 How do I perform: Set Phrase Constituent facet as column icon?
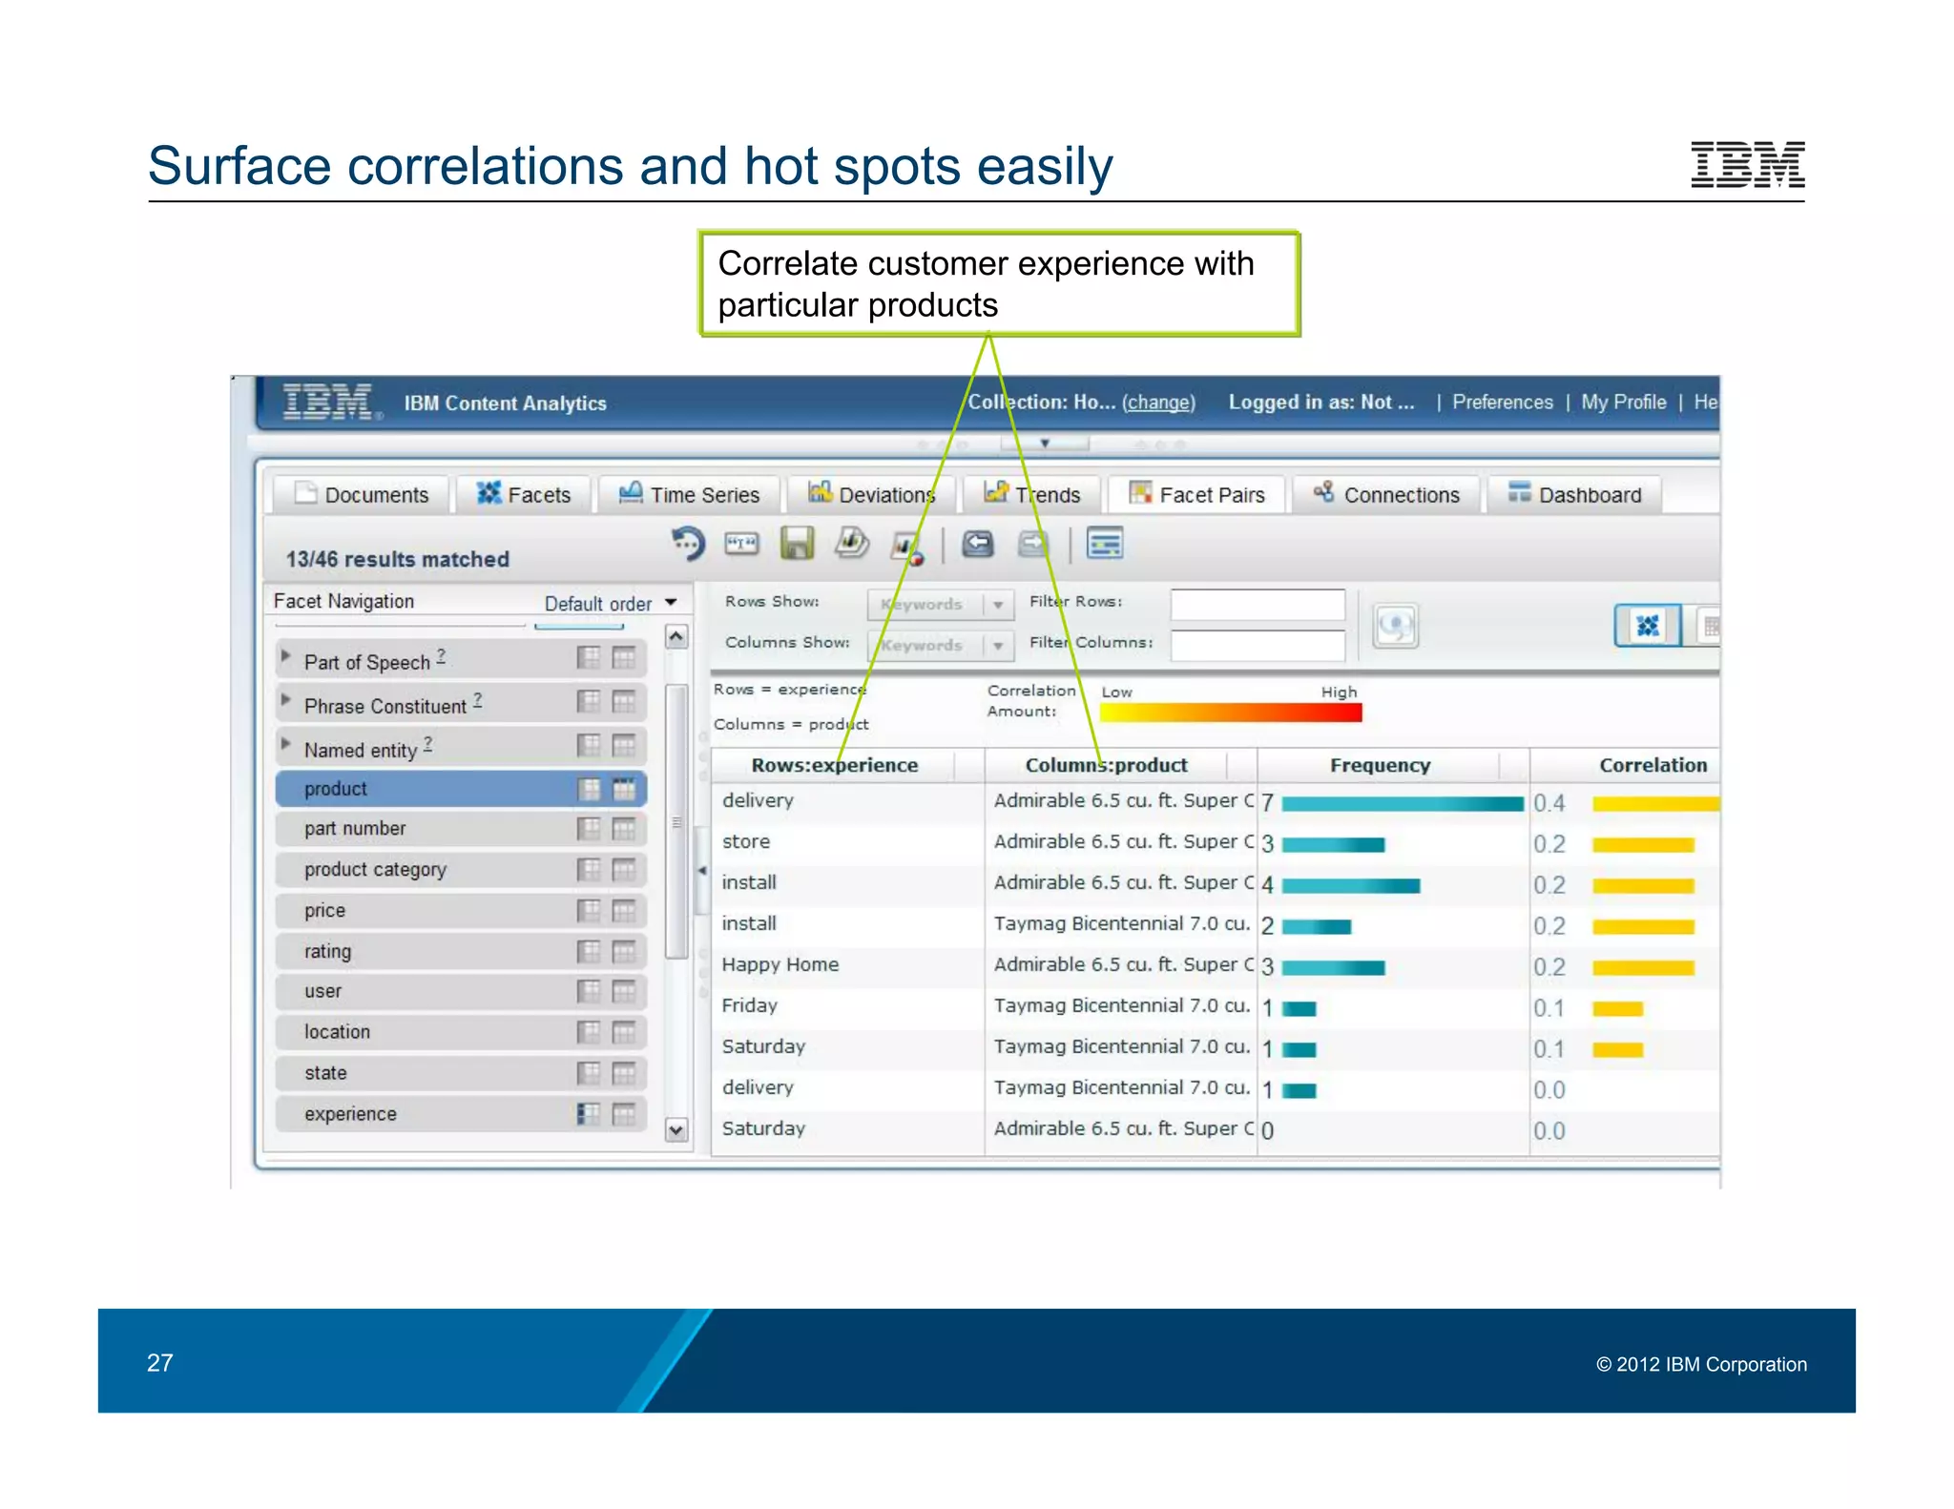click(x=624, y=702)
